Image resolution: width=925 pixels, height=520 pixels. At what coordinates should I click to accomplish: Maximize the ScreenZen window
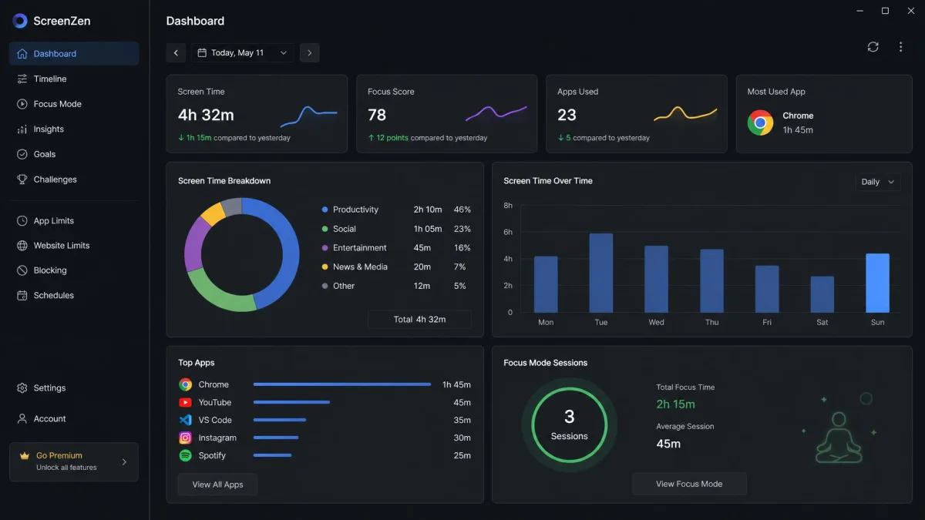(885, 11)
